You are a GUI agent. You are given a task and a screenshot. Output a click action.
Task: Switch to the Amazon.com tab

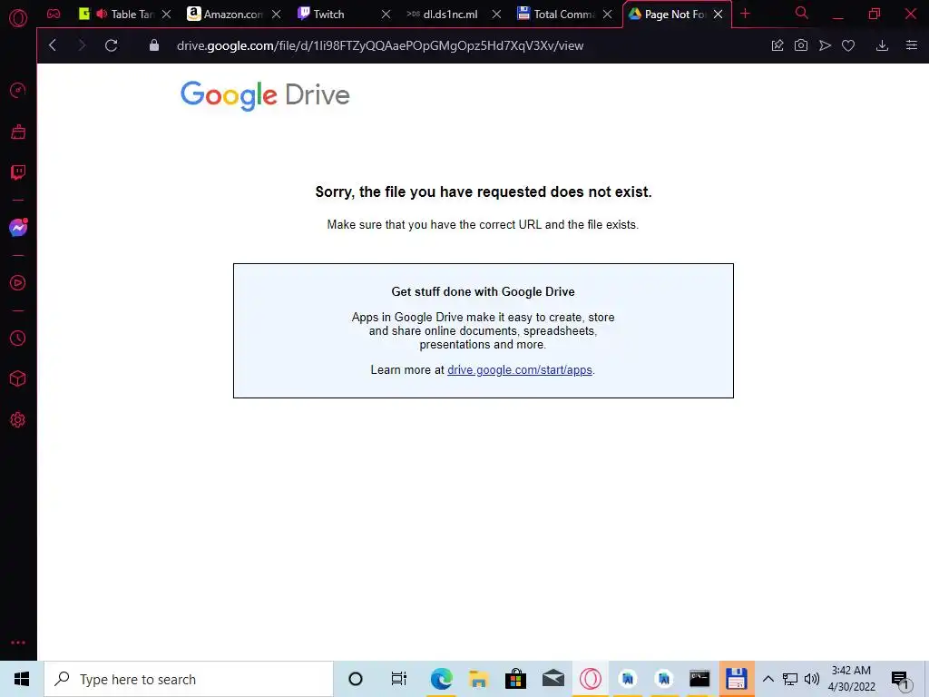(x=233, y=15)
